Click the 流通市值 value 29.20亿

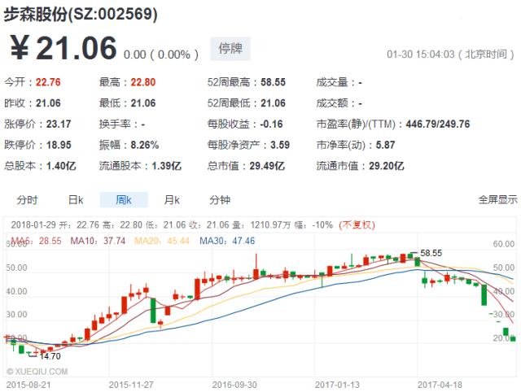pos(387,166)
